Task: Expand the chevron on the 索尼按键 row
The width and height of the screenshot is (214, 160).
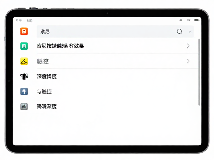Action: click(x=188, y=46)
